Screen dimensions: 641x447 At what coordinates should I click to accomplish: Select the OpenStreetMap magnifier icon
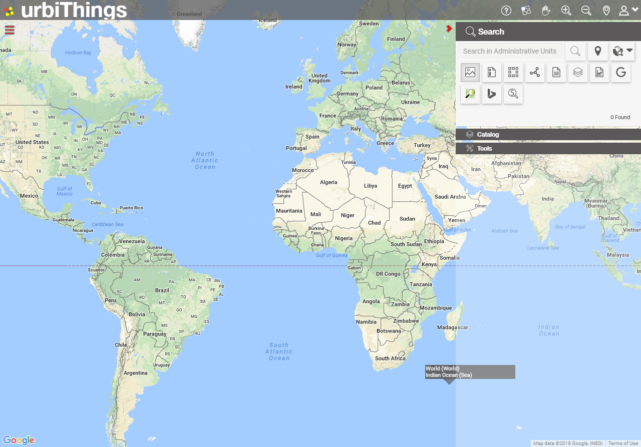coord(470,94)
